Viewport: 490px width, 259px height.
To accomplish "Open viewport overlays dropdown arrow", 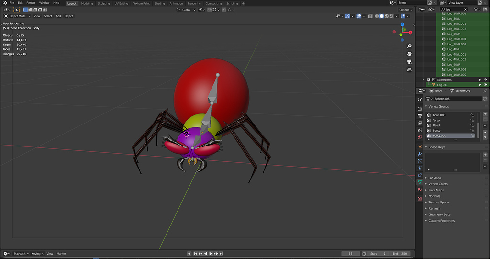I will click(x=364, y=16).
